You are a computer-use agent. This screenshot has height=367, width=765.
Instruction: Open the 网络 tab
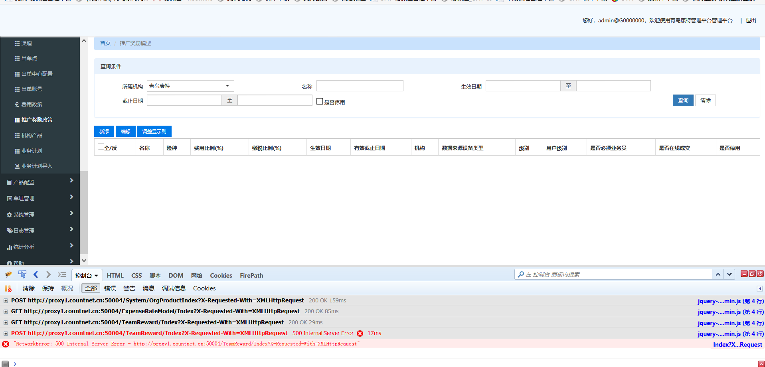(197, 276)
